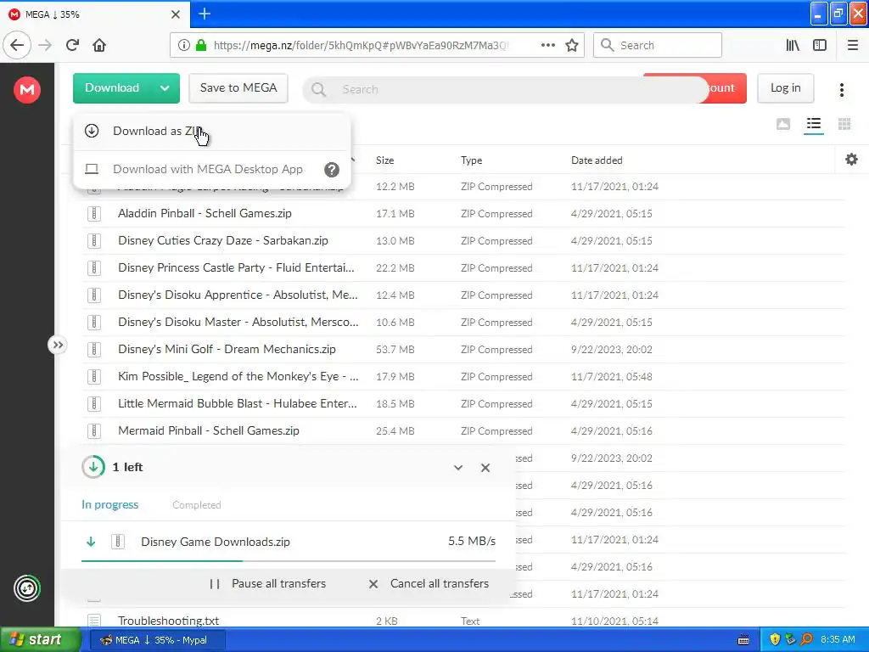869x652 pixels.
Task: Click Disney Game Downloads.zip transfer entry
Action: (x=289, y=542)
